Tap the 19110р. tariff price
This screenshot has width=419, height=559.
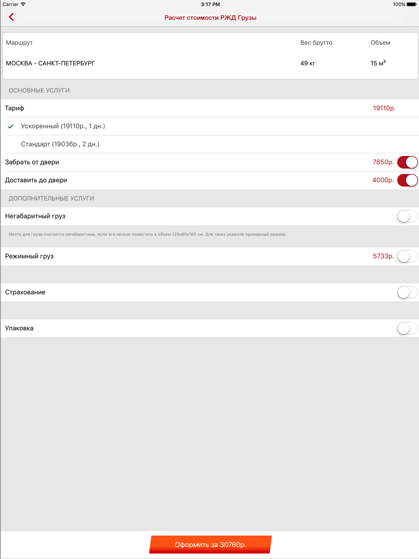[384, 108]
